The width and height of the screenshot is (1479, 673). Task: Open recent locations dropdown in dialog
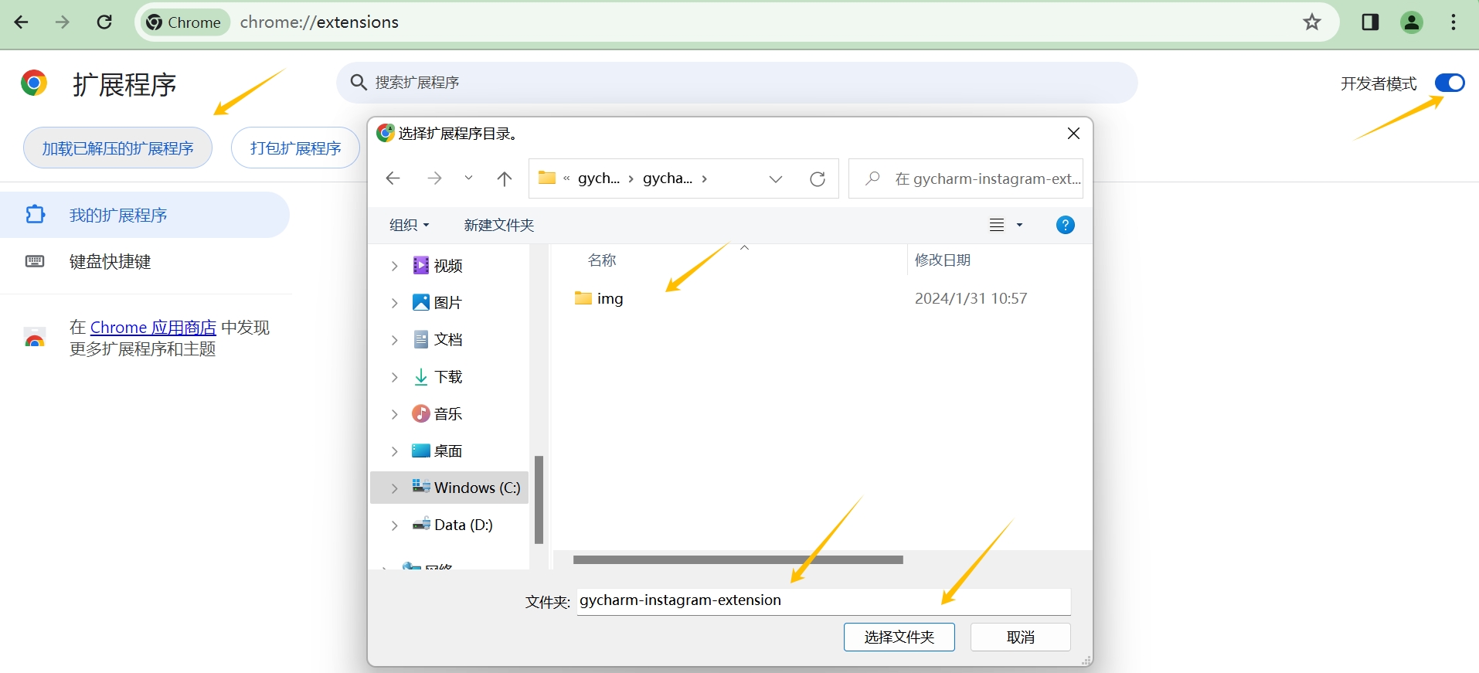coord(468,178)
